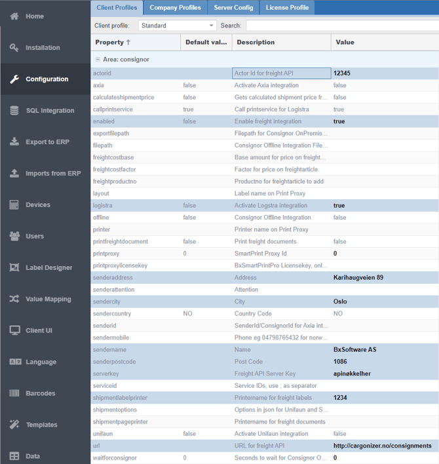
Task: Click the Export to ERP download icon
Action: point(14,142)
